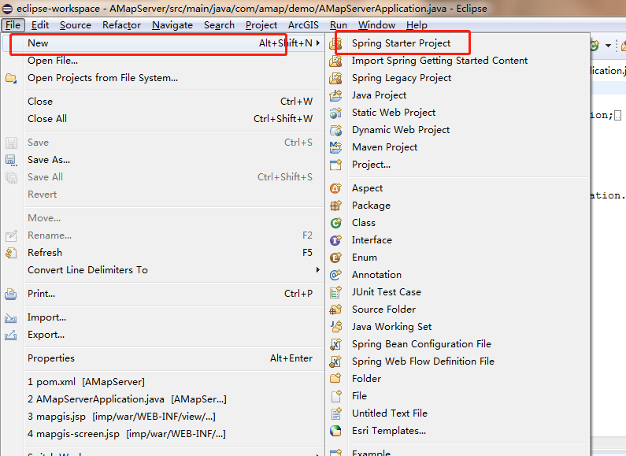Click the Aspect icon
626x456 pixels.
tap(335, 188)
